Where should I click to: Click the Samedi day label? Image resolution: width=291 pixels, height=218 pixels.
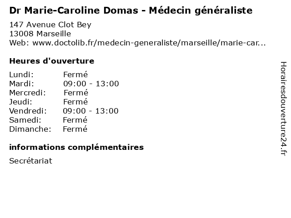click(25, 120)
